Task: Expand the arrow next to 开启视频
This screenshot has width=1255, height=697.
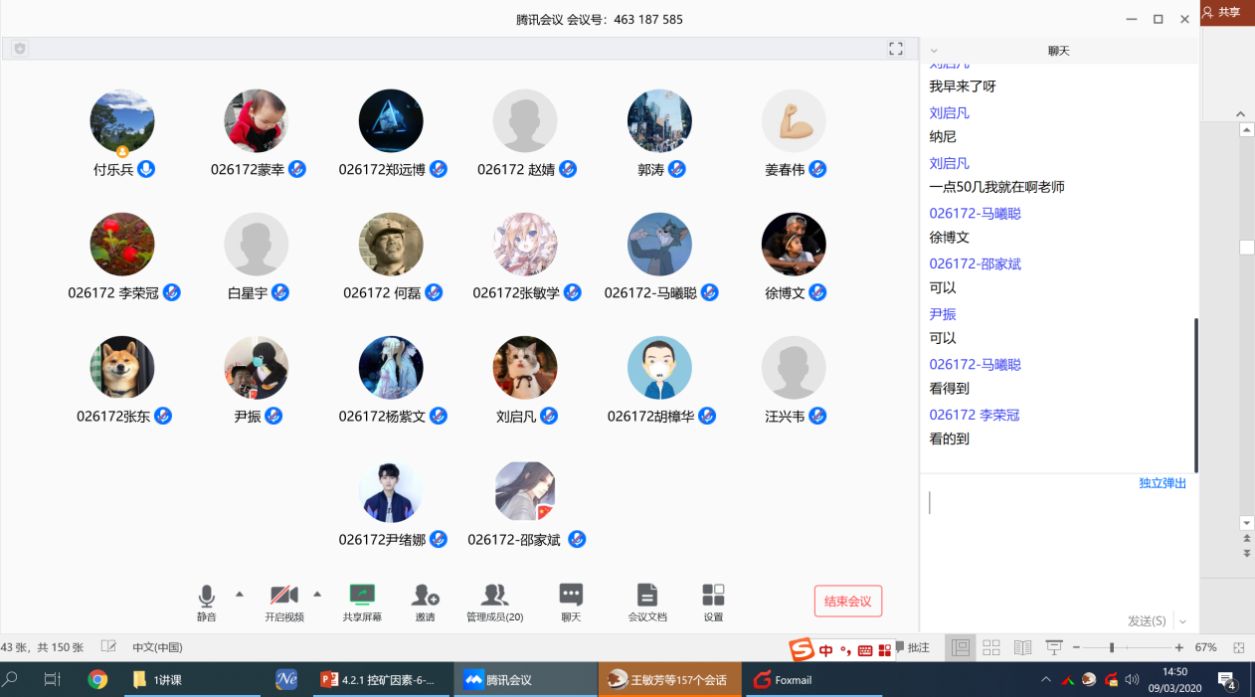Action: (317, 595)
